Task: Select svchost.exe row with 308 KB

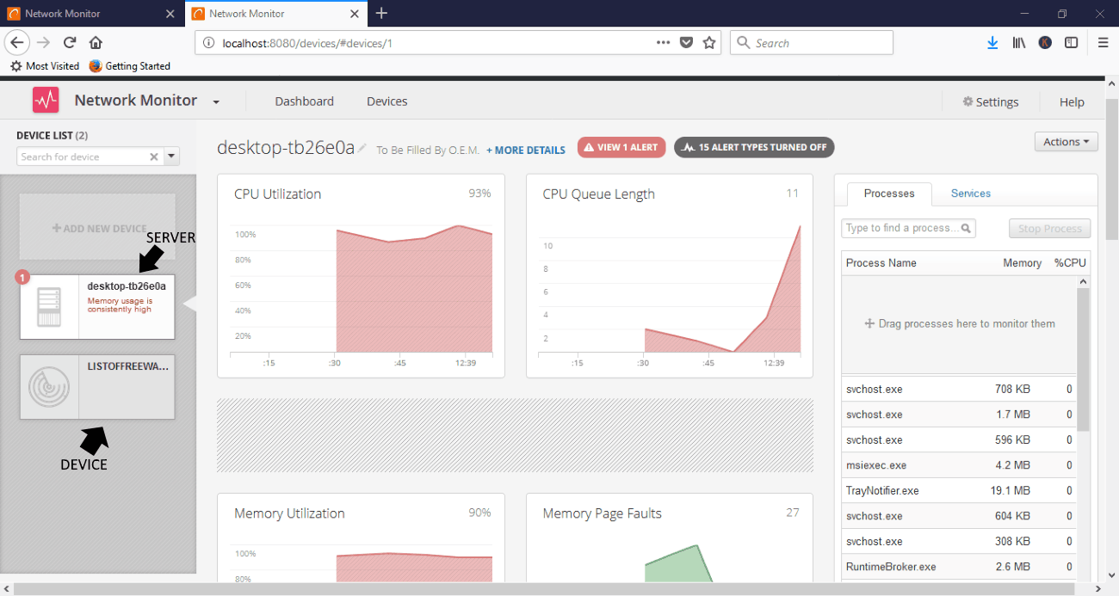Action: [959, 542]
